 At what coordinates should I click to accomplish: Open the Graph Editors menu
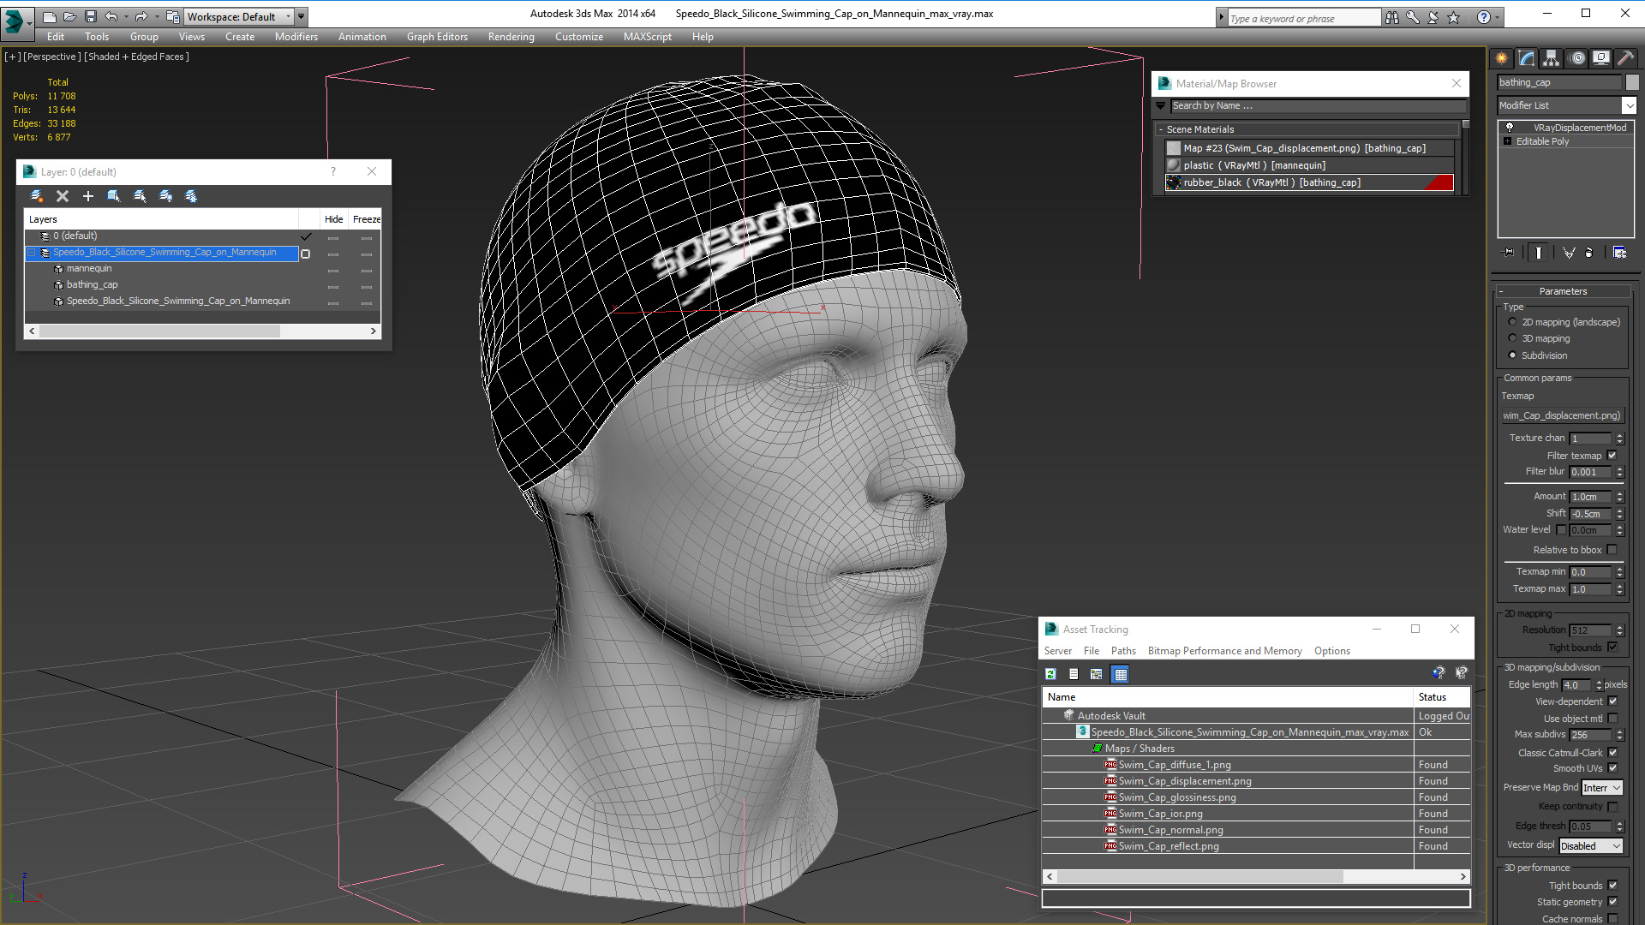437,37
